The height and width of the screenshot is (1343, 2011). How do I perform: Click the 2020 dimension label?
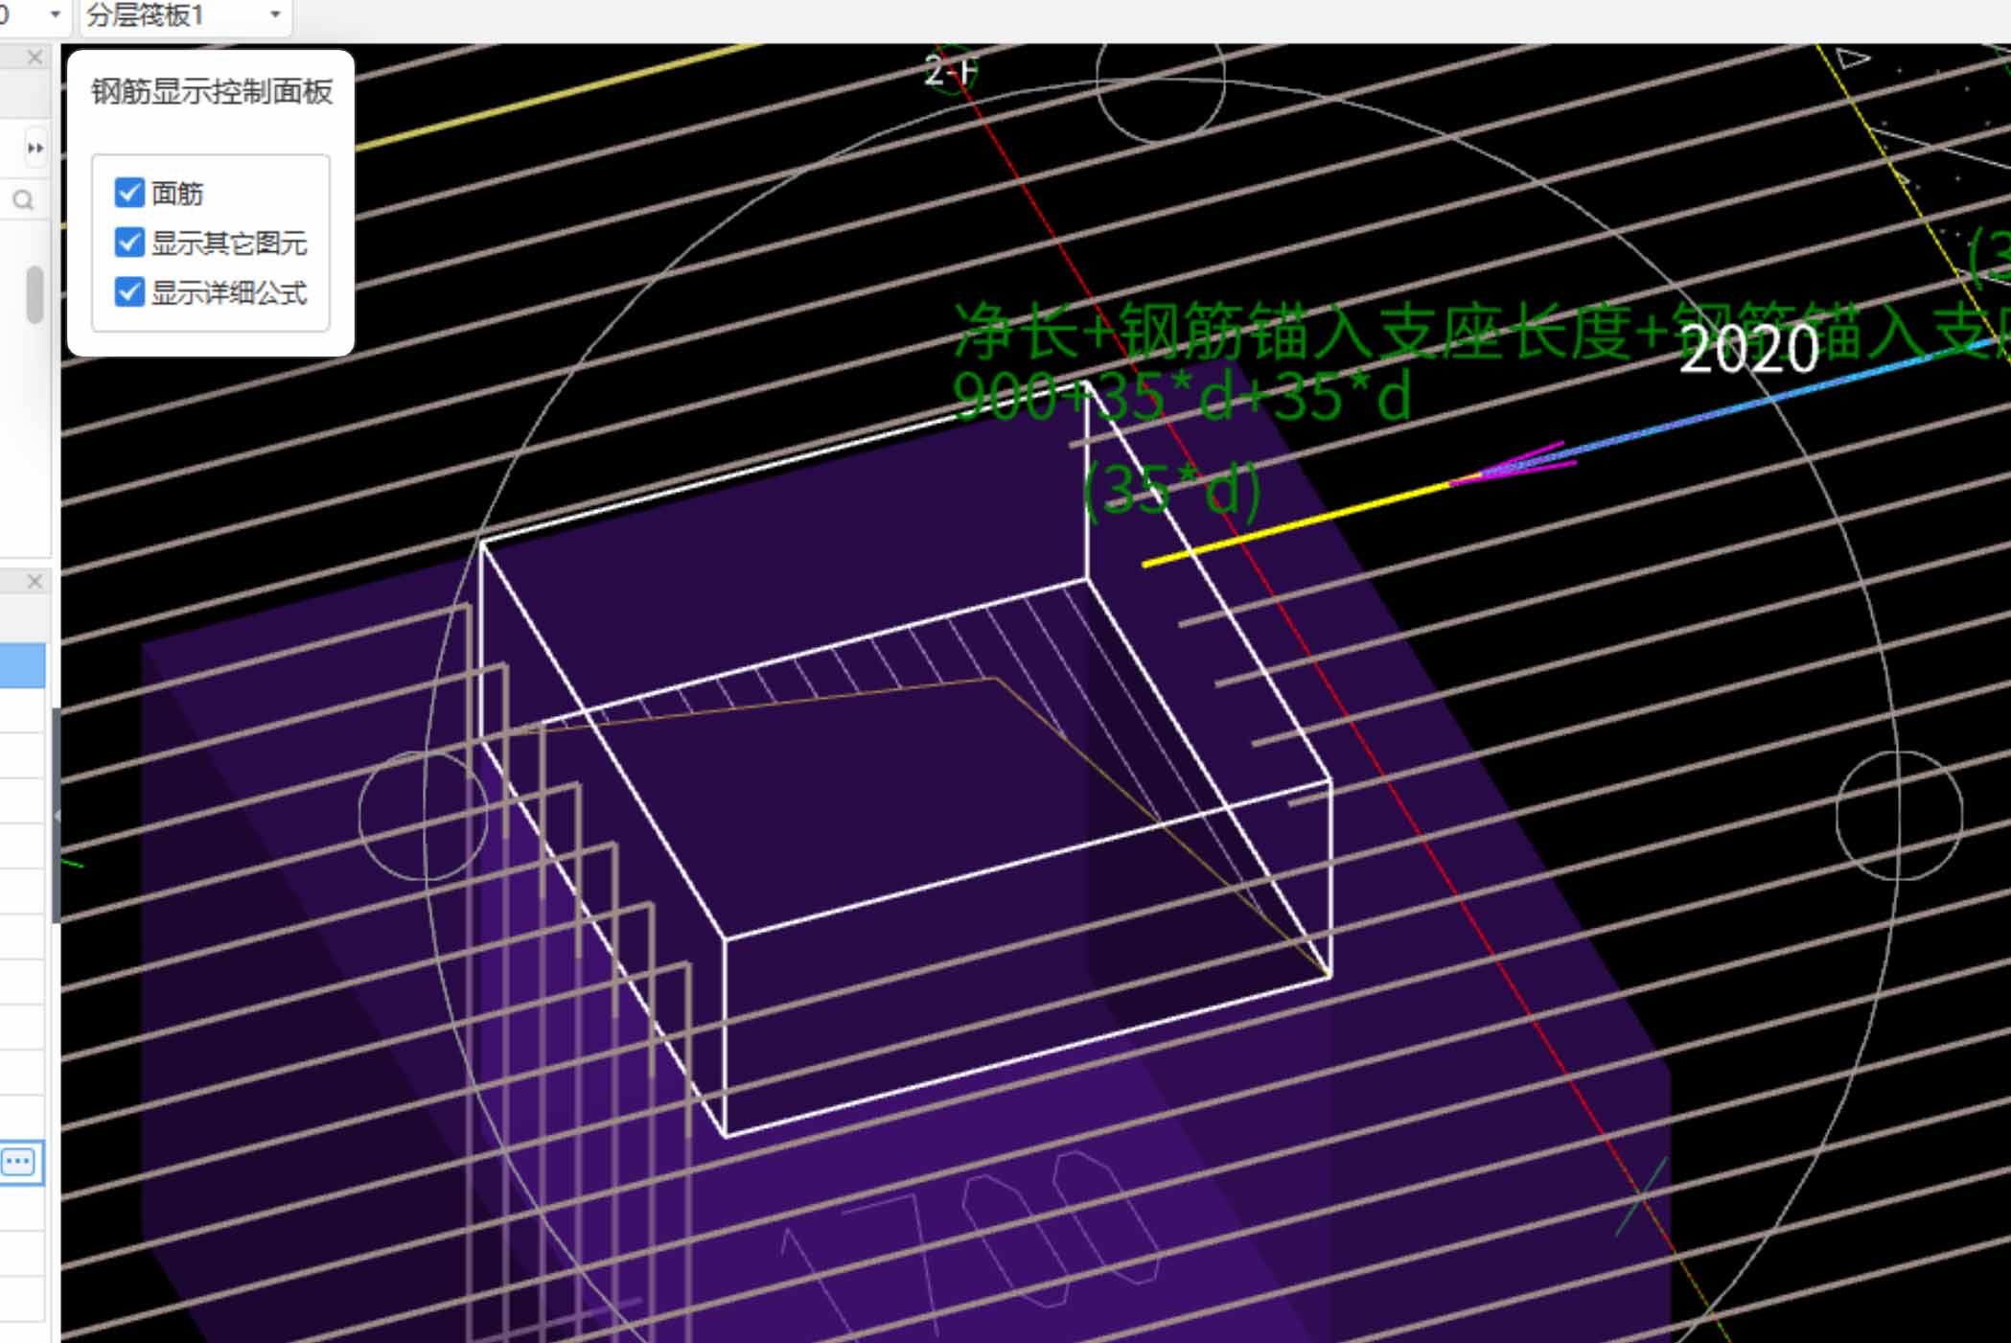1749,349
